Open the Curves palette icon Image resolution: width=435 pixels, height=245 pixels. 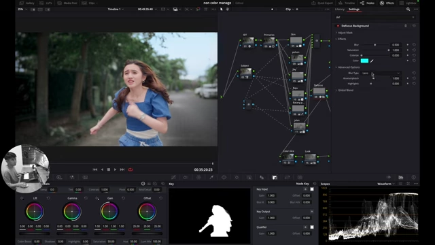174,177
